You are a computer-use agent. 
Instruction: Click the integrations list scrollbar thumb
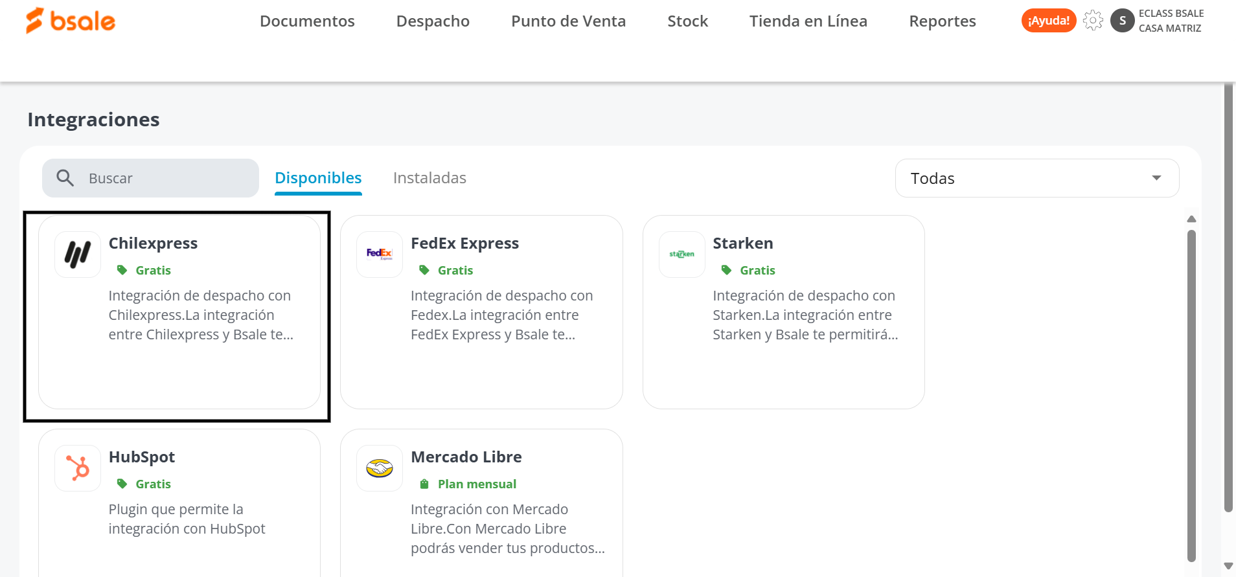[x=1191, y=395]
